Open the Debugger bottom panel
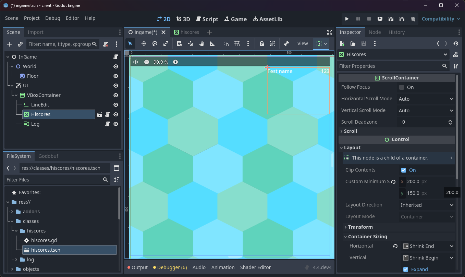Screen dimensions: 465x277 pyautogui.click(x=170, y=267)
